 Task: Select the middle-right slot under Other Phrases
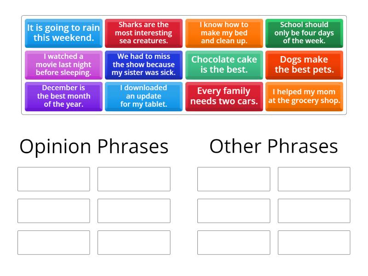[x=313, y=211]
